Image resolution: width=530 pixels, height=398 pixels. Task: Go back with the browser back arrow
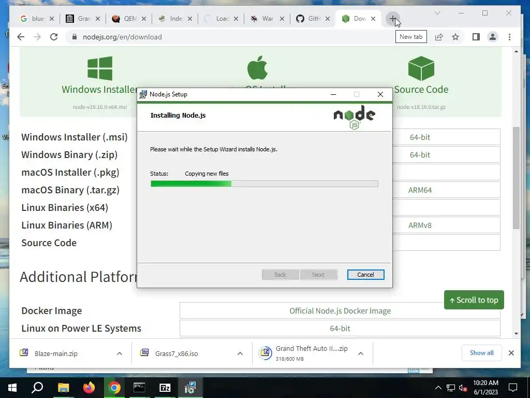[21, 37]
